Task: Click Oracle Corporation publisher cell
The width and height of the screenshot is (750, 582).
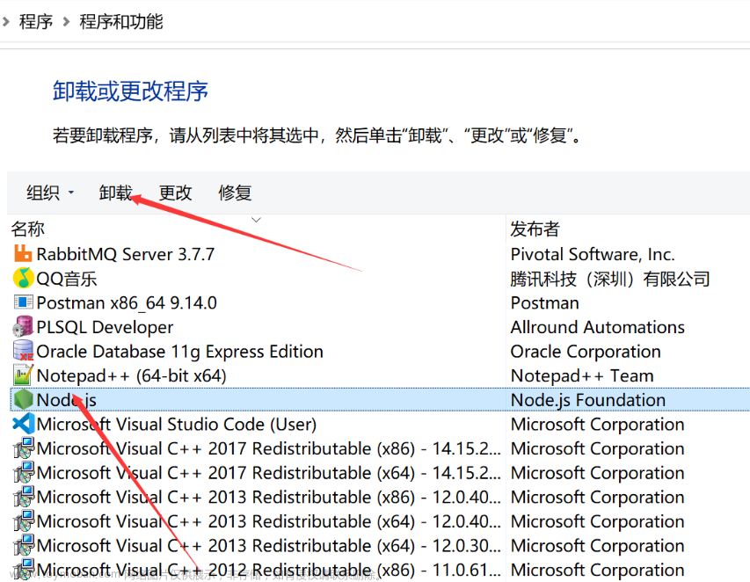Action: click(586, 352)
